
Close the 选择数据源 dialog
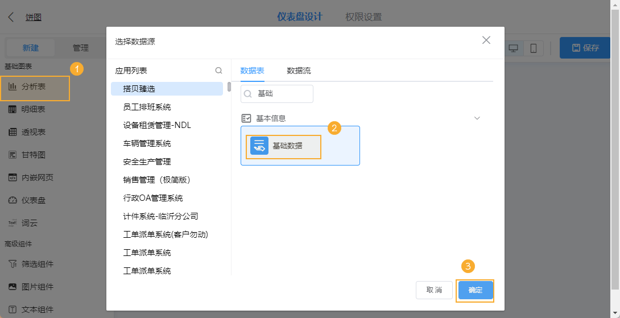486,40
